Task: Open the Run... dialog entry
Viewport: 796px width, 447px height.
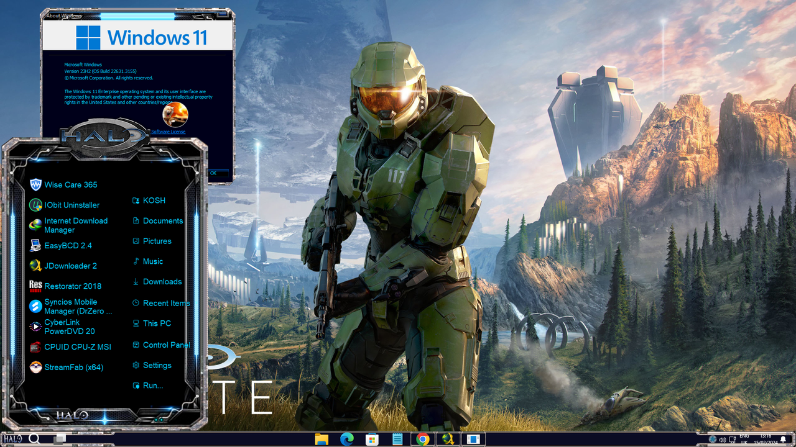Action: [x=147, y=386]
